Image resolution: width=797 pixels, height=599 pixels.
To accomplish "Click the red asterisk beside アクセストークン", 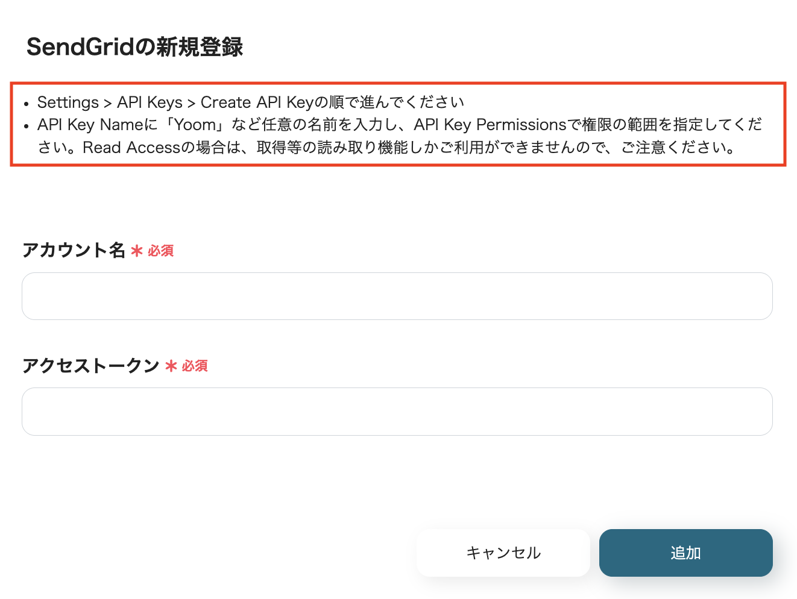I will [x=171, y=366].
